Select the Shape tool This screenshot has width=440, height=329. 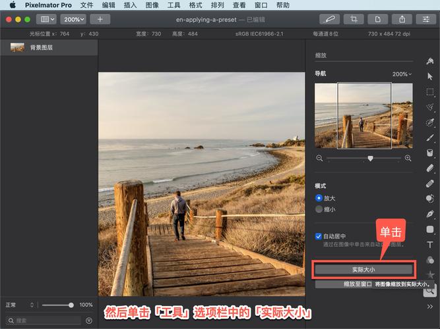pos(430,230)
